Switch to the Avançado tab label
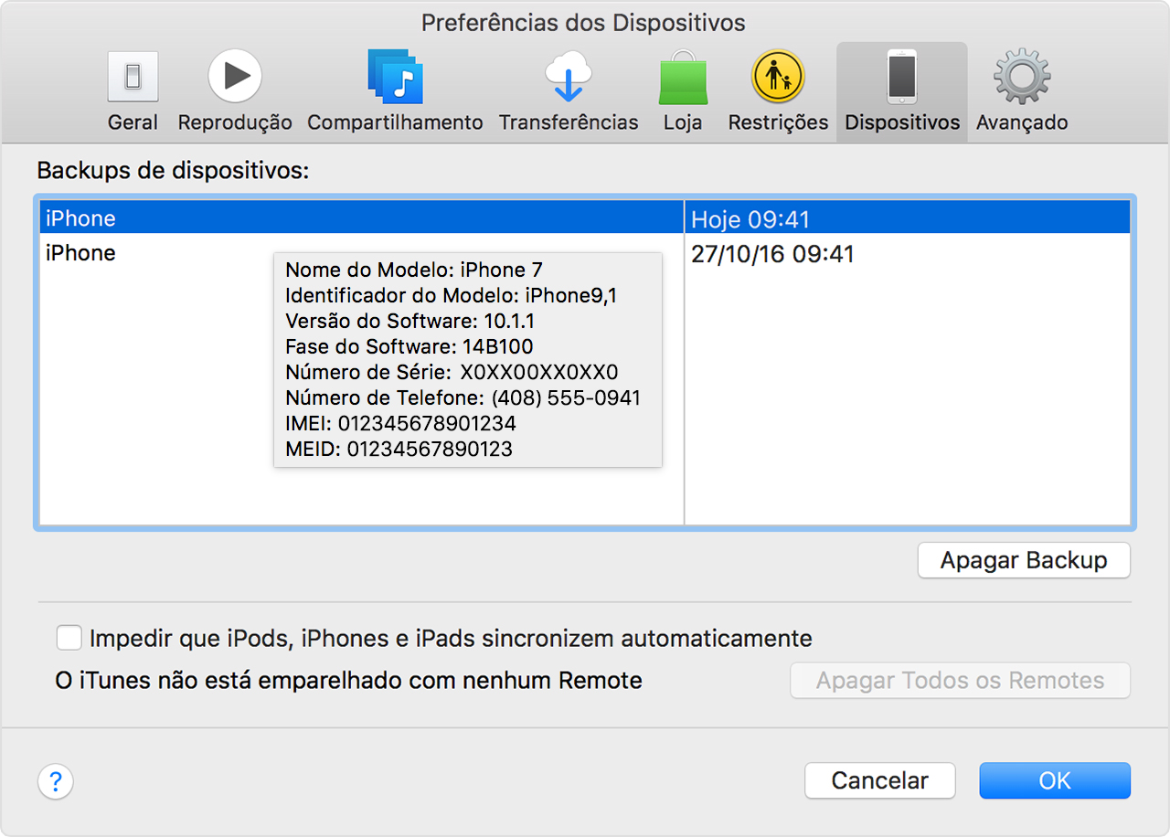 [1021, 122]
